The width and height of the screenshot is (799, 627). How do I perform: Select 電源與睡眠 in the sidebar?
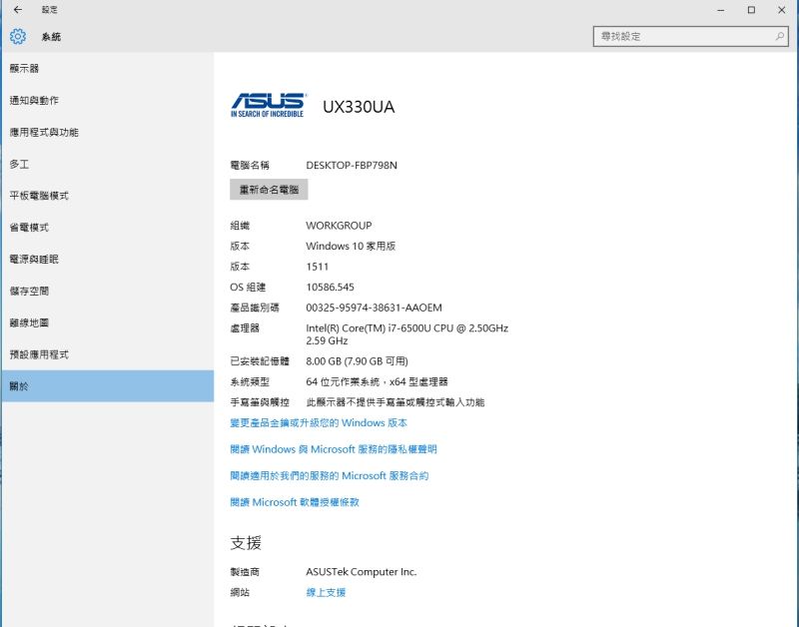tap(107, 260)
